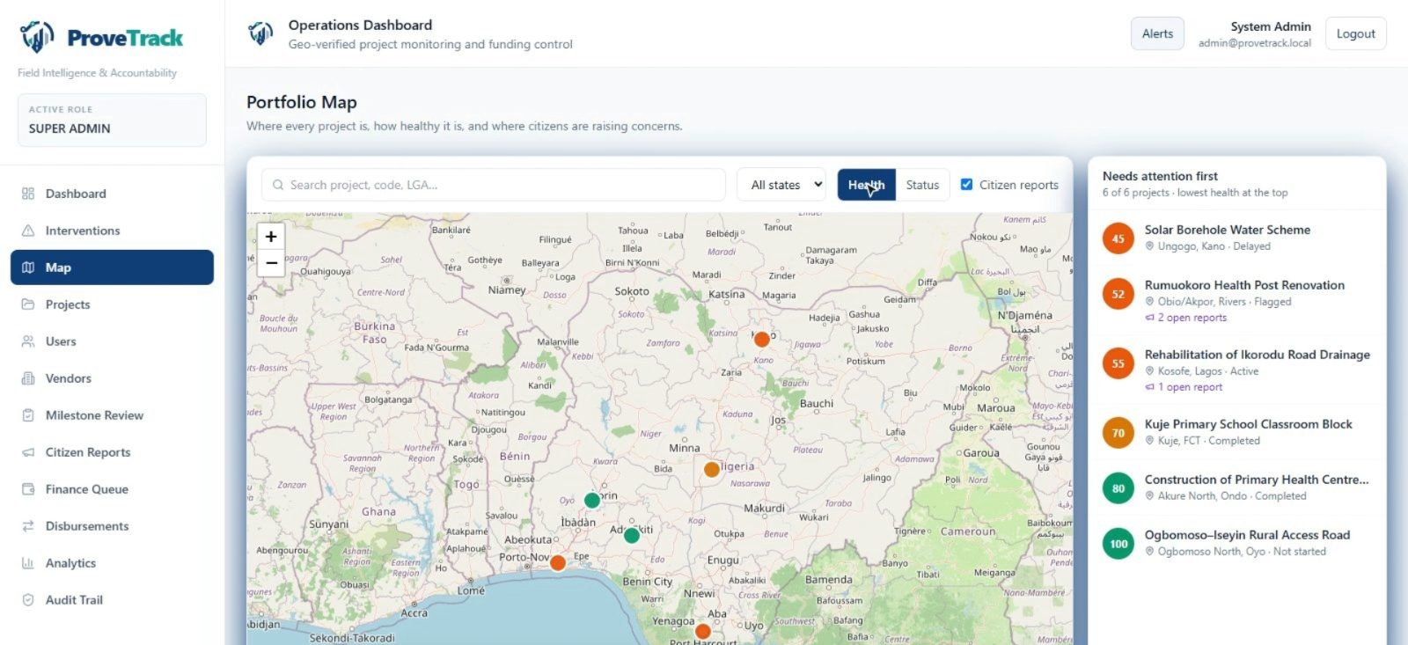Zoom in on the map
Screen dimensions: 1408x645
(x=271, y=236)
